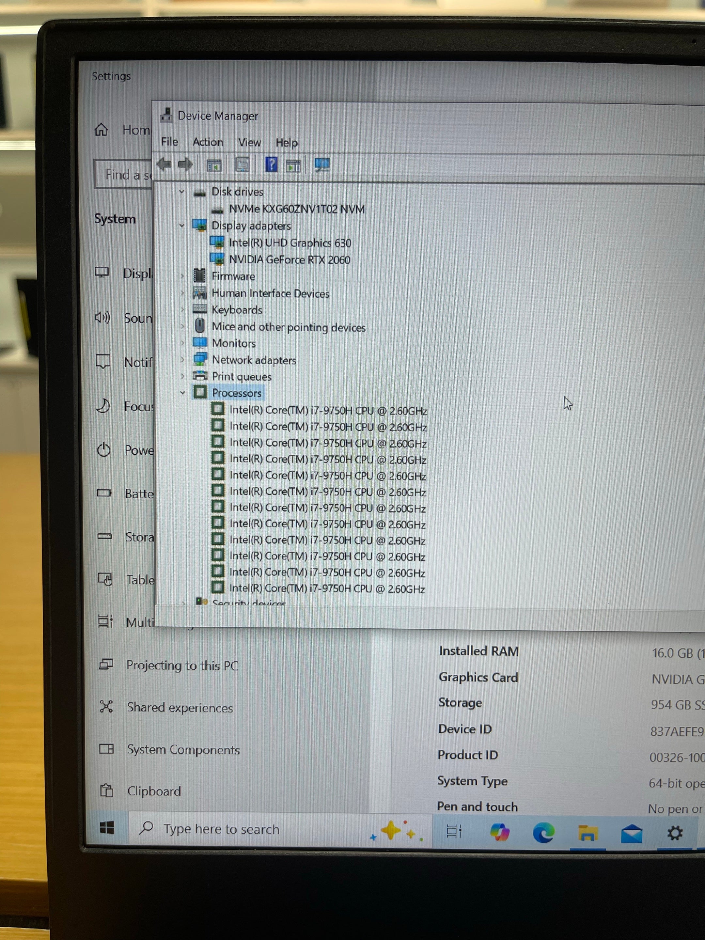The image size is (705, 940).
Task: Click the System Type label in Settings
Action: pos(473,781)
